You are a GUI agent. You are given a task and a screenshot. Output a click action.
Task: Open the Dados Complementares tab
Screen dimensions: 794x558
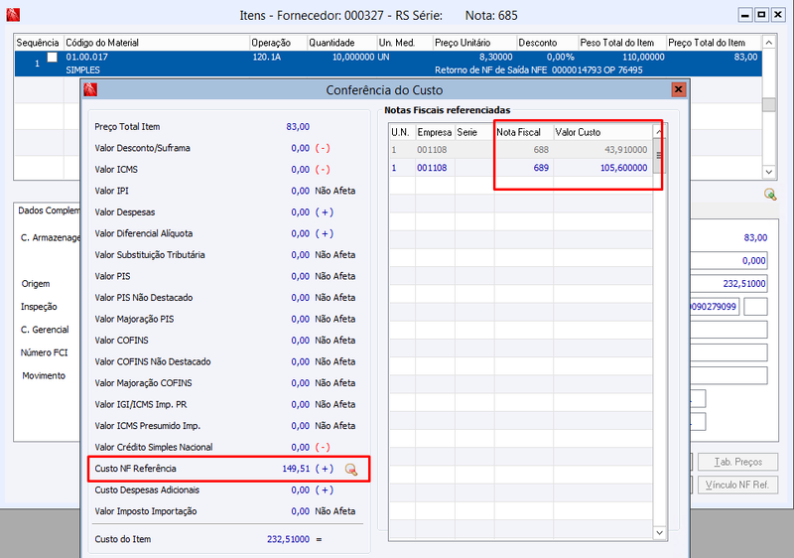click(x=48, y=210)
